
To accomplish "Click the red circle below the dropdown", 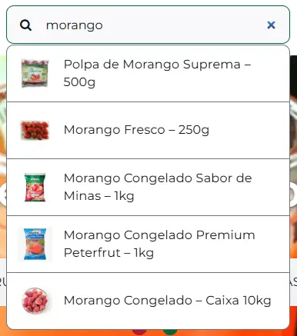I will [139, 331].
